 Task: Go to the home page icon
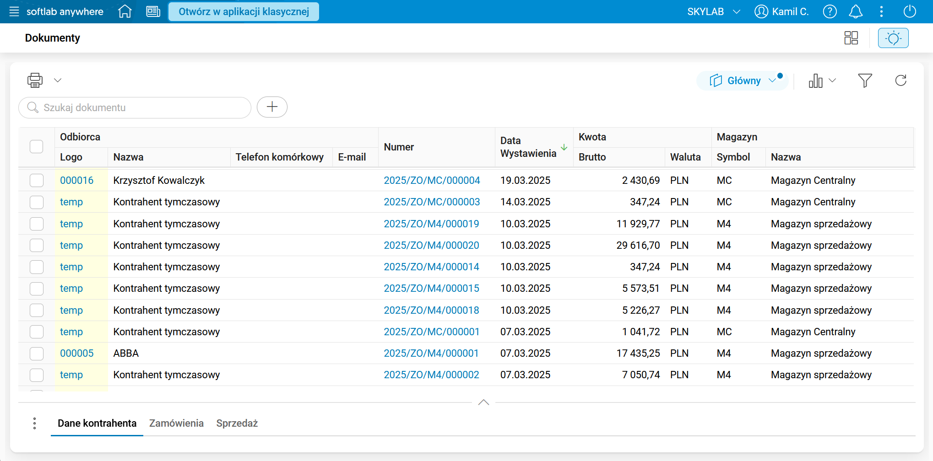[125, 11]
